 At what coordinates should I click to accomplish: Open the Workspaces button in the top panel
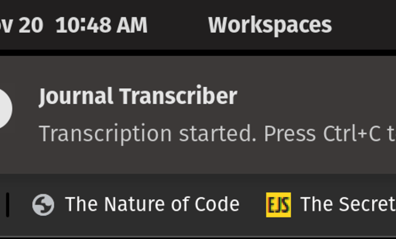click(270, 25)
